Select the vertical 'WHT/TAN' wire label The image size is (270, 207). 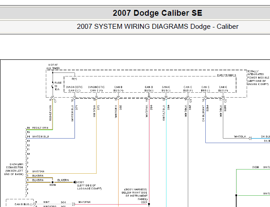tap(94, 111)
